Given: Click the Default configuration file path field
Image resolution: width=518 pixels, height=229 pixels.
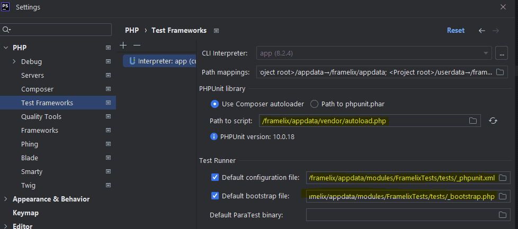Looking at the screenshot, I should (x=408, y=178).
